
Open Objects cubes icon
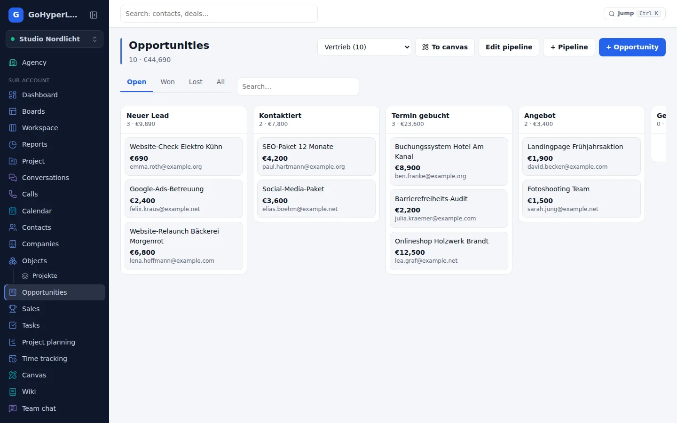tap(13, 261)
